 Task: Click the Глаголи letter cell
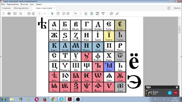click(x=86, y=25)
